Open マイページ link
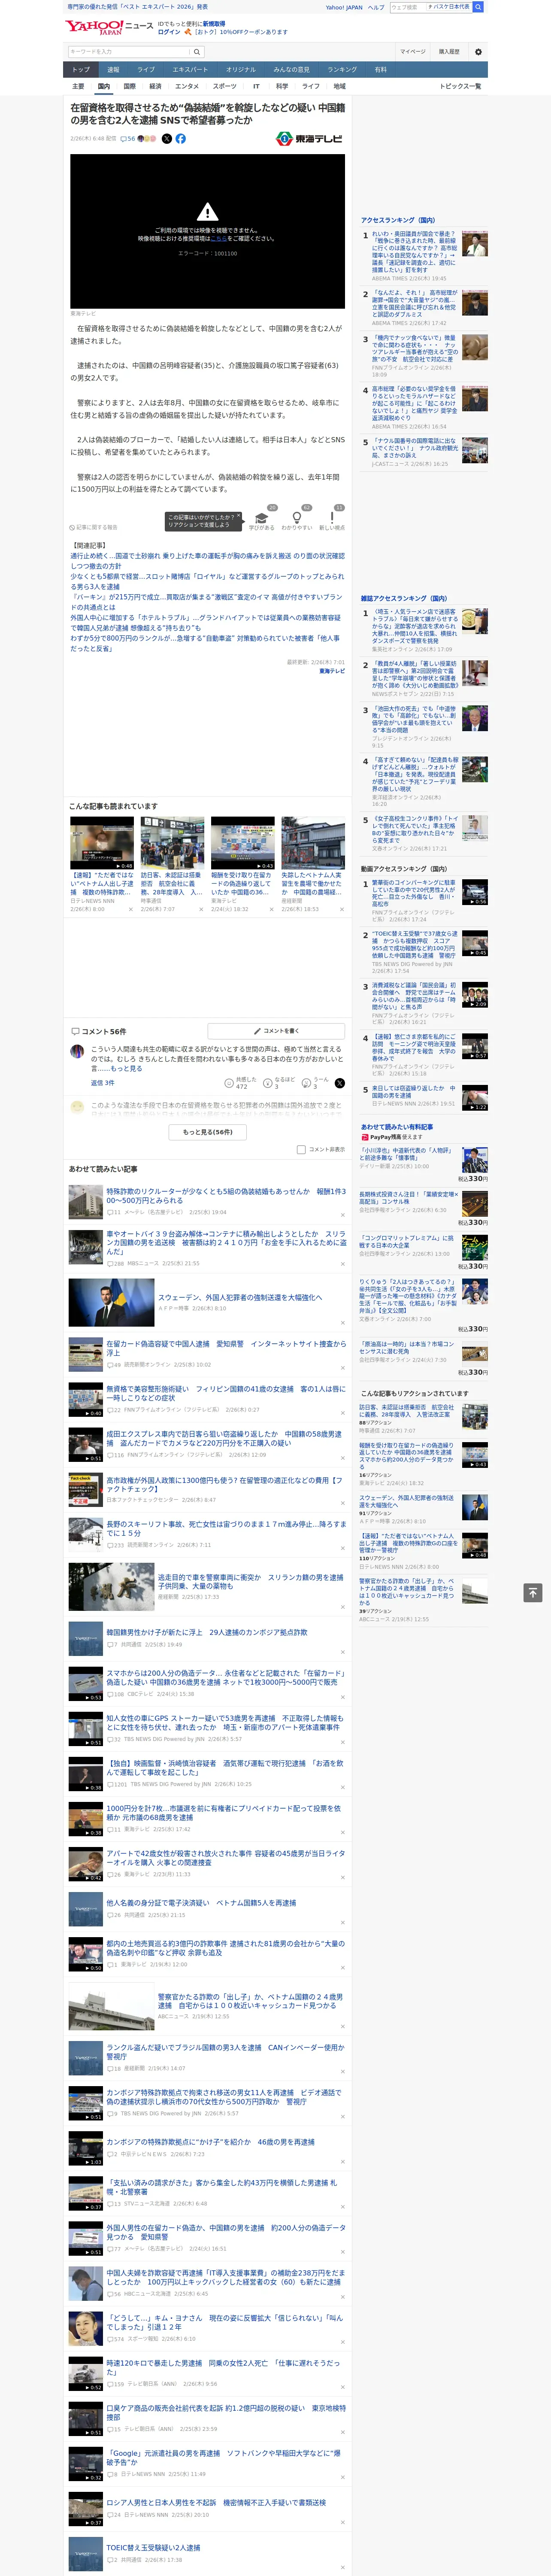 click(413, 52)
